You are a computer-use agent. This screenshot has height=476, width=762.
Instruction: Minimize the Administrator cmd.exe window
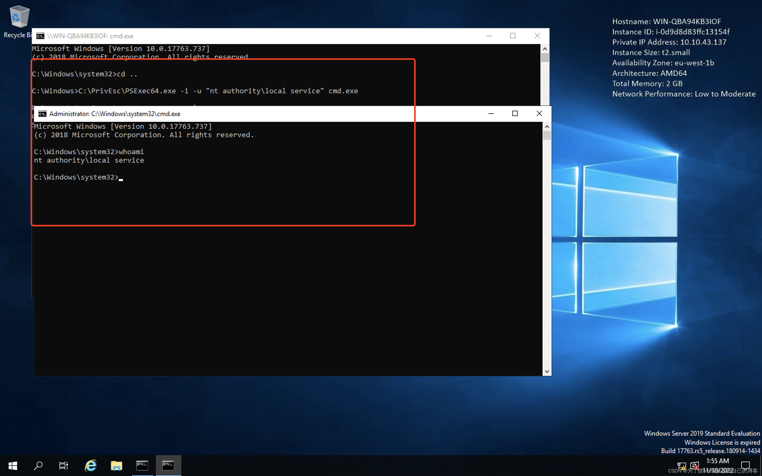tap(491, 114)
